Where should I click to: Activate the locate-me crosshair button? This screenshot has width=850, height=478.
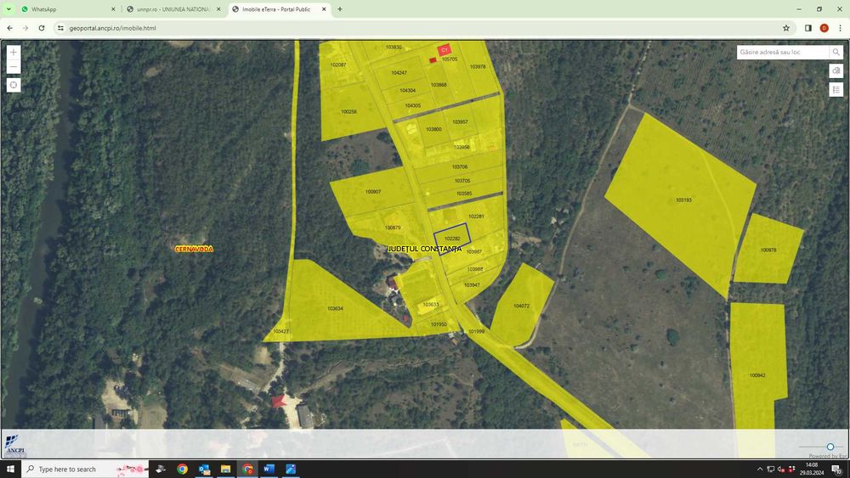[14, 85]
